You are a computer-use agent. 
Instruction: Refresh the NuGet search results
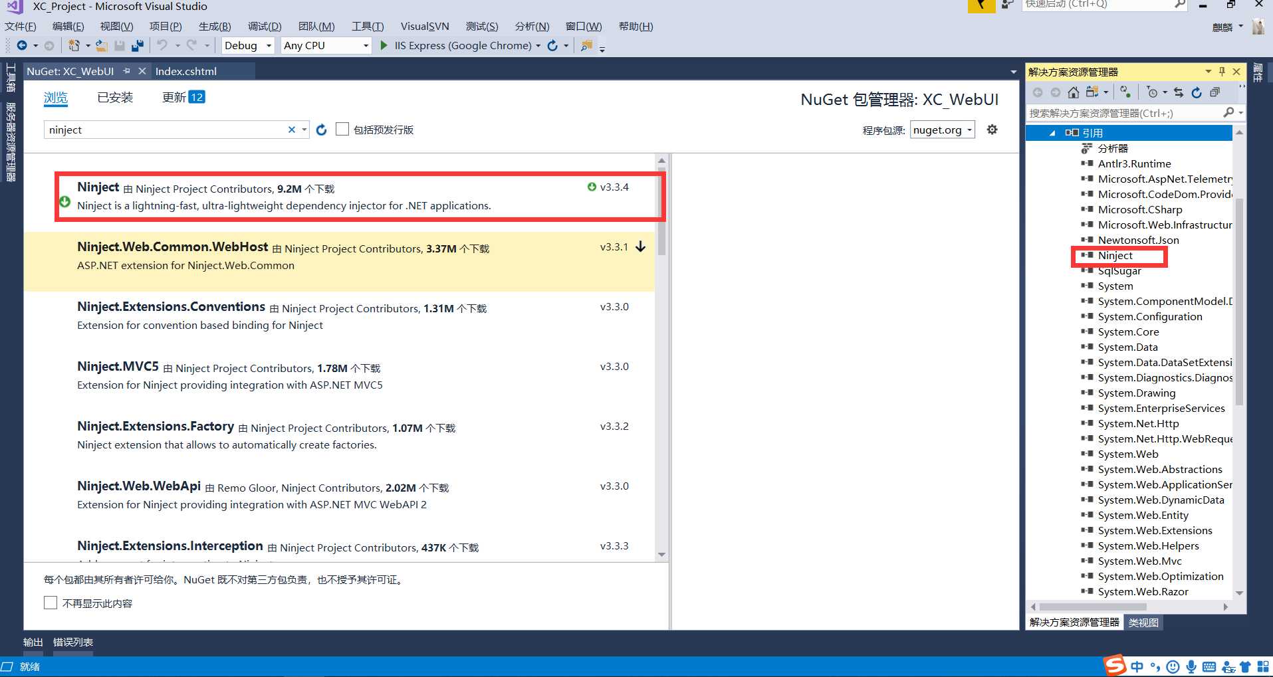[x=322, y=130]
